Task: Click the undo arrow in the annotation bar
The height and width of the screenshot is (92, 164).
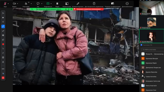Action: (3, 49)
